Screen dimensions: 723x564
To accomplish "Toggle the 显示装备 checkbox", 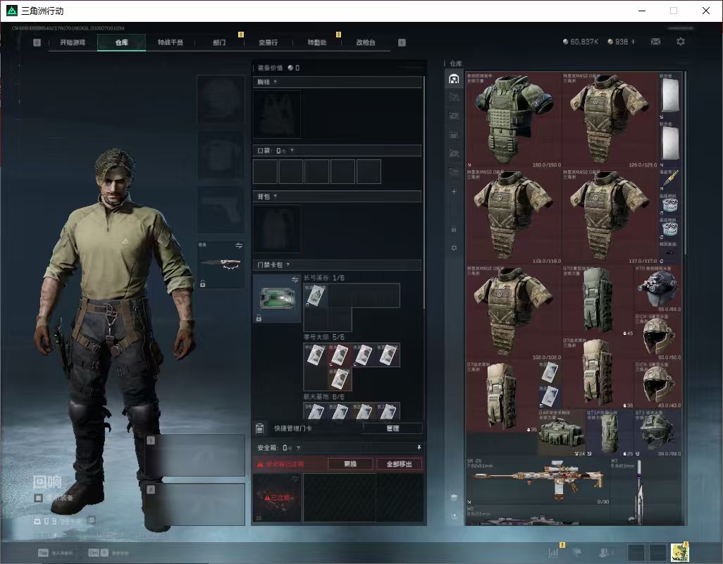I will click(38, 498).
